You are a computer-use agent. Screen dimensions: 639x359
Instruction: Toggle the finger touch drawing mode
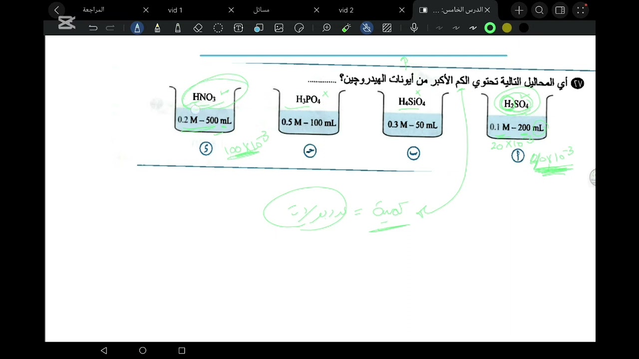(x=367, y=28)
